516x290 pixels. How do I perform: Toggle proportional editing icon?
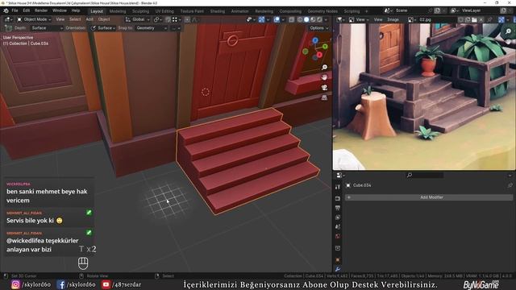(187, 19)
